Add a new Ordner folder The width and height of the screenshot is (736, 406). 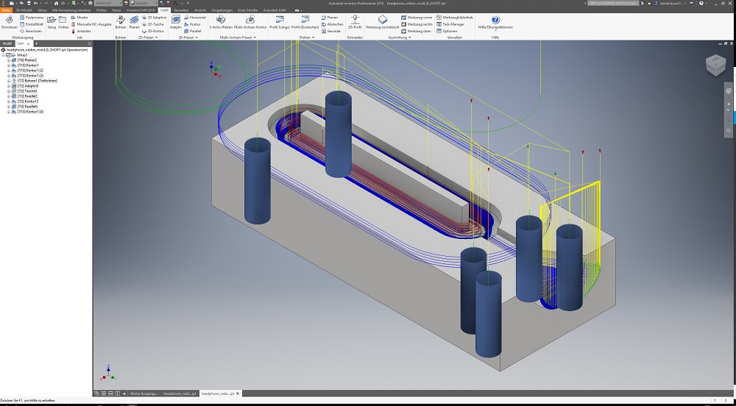(63, 21)
